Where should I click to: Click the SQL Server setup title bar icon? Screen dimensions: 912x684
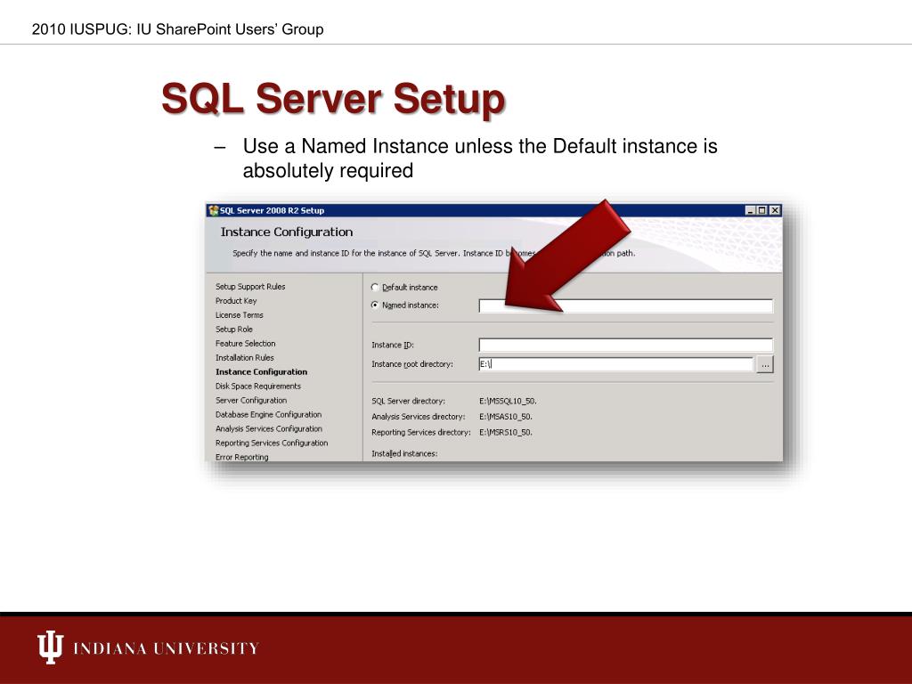pyautogui.click(x=214, y=210)
